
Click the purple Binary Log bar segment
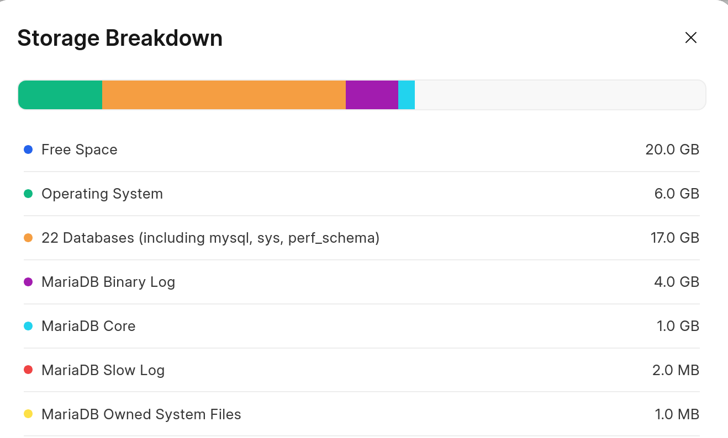(x=372, y=95)
